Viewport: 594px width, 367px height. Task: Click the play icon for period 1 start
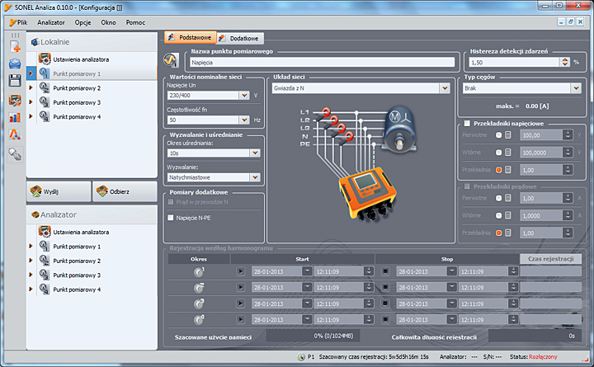(242, 271)
